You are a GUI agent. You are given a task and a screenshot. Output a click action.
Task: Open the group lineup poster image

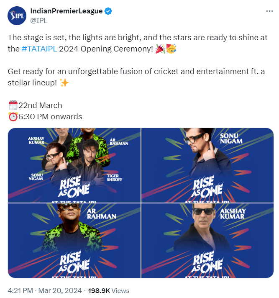(x=74, y=165)
